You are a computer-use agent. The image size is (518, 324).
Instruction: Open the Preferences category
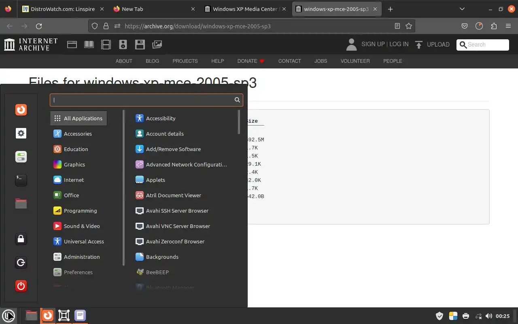coord(79,272)
